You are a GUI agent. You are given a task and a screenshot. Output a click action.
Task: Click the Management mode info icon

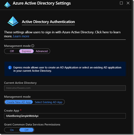click(33, 46)
